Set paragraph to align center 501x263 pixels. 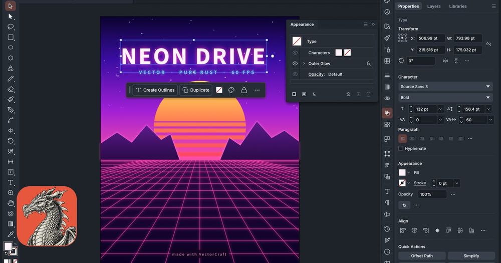click(412, 138)
